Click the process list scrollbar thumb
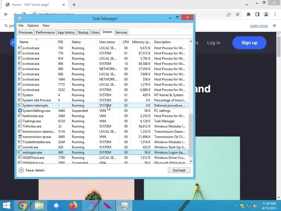 pos(191,135)
